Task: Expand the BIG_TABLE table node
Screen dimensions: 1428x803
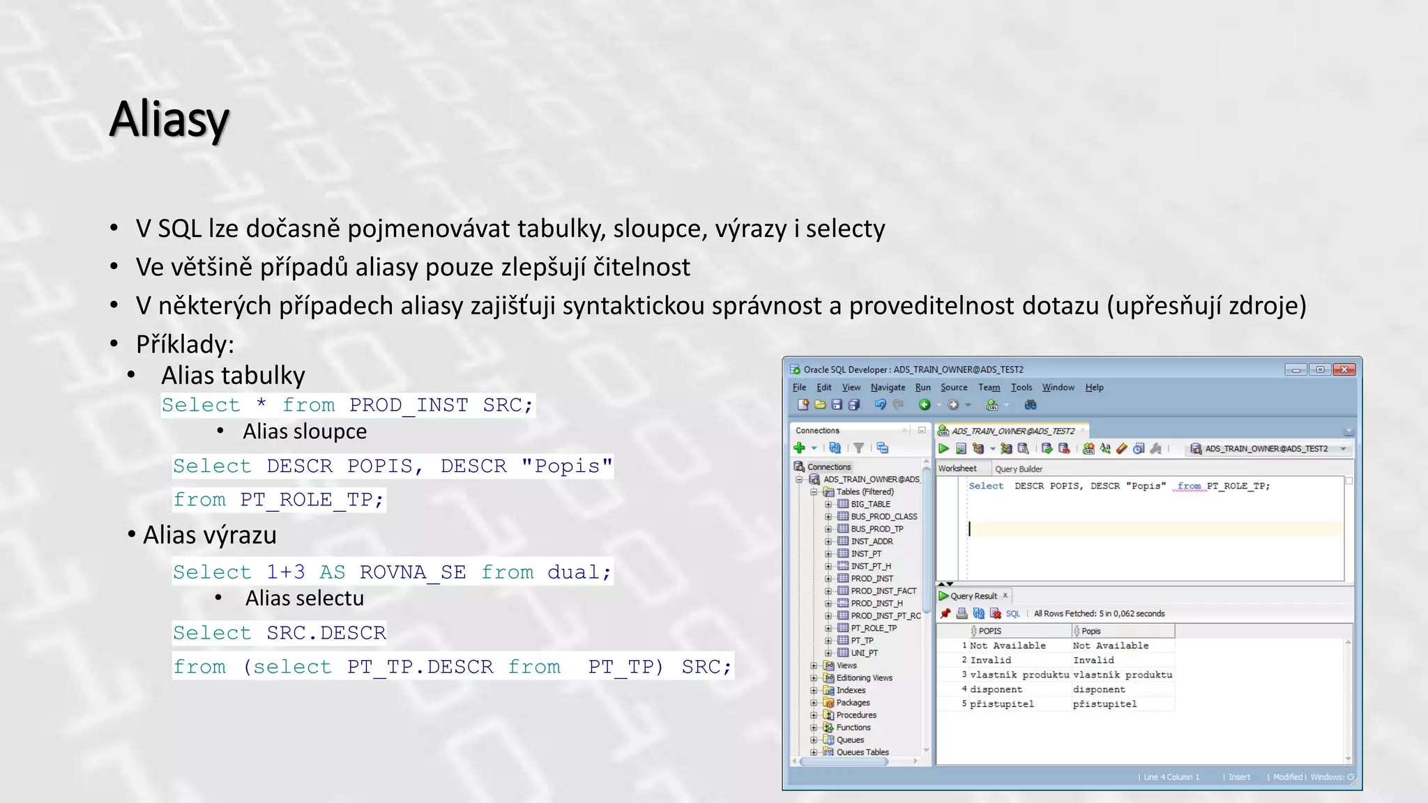Action: click(828, 505)
